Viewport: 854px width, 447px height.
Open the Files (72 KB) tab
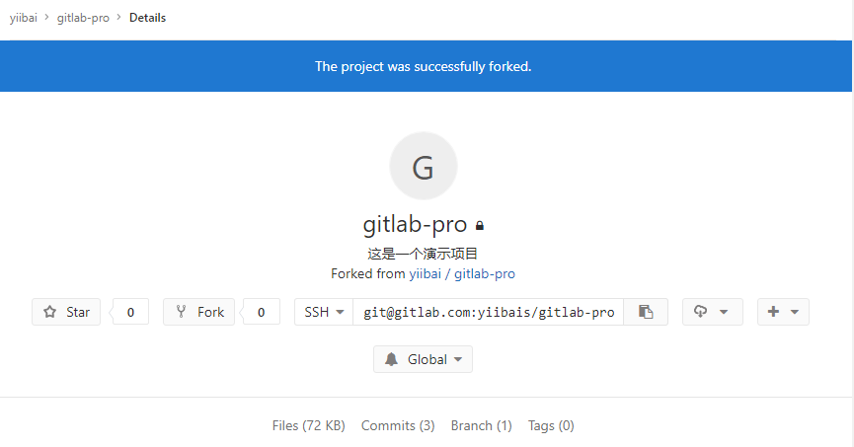308,425
